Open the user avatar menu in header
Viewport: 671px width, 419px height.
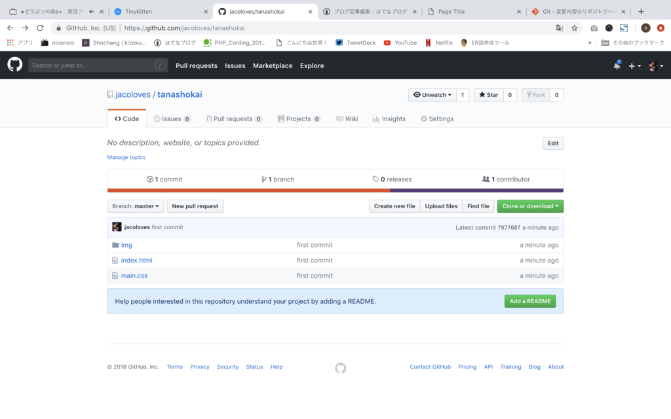tap(655, 66)
